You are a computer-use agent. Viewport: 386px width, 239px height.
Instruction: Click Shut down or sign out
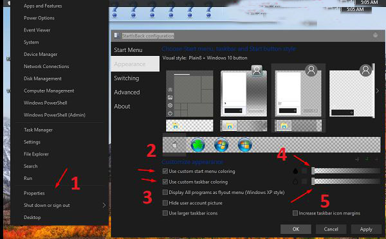[x=47, y=206]
